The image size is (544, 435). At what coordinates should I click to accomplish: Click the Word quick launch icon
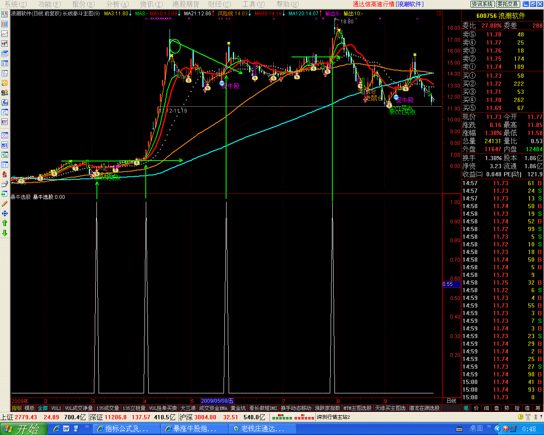click(x=66, y=429)
